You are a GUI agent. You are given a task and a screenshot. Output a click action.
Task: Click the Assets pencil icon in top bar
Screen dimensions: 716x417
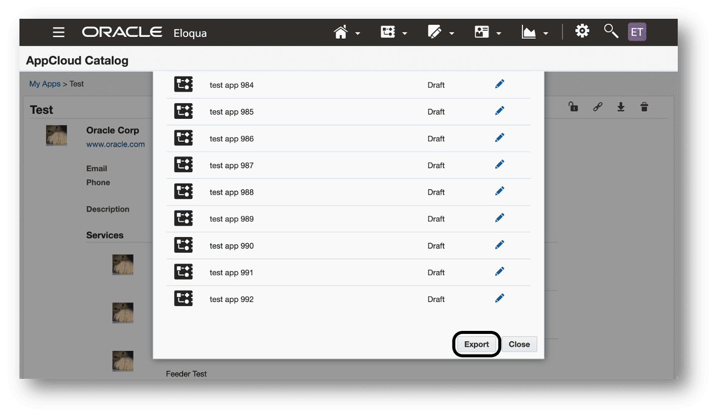tap(434, 32)
